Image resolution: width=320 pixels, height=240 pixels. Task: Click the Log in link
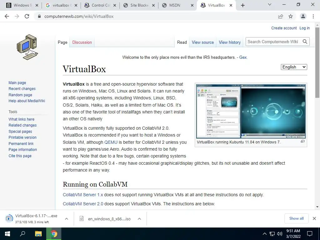[x=304, y=28]
